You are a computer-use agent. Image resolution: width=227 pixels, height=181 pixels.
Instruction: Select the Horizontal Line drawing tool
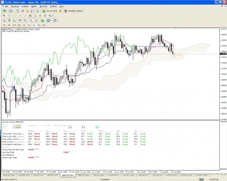20,16
